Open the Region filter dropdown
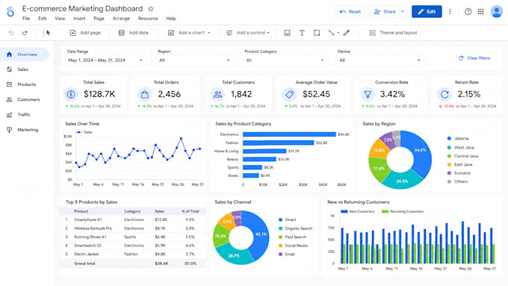Image resolution: width=508 pixels, height=286 pixels. click(194, 60)
